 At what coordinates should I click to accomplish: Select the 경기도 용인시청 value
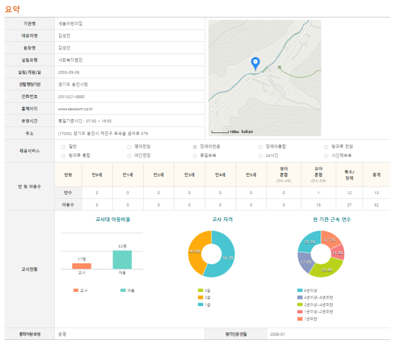(73, 84)
